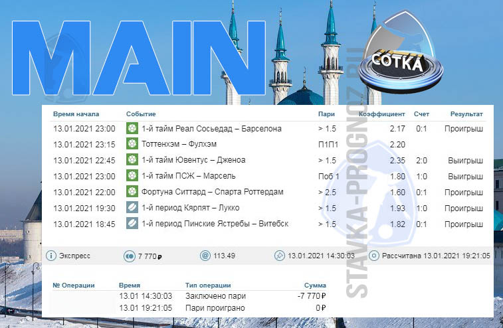Click the soccer icon beside Фортуна Ситтард row

coord(132,191)
